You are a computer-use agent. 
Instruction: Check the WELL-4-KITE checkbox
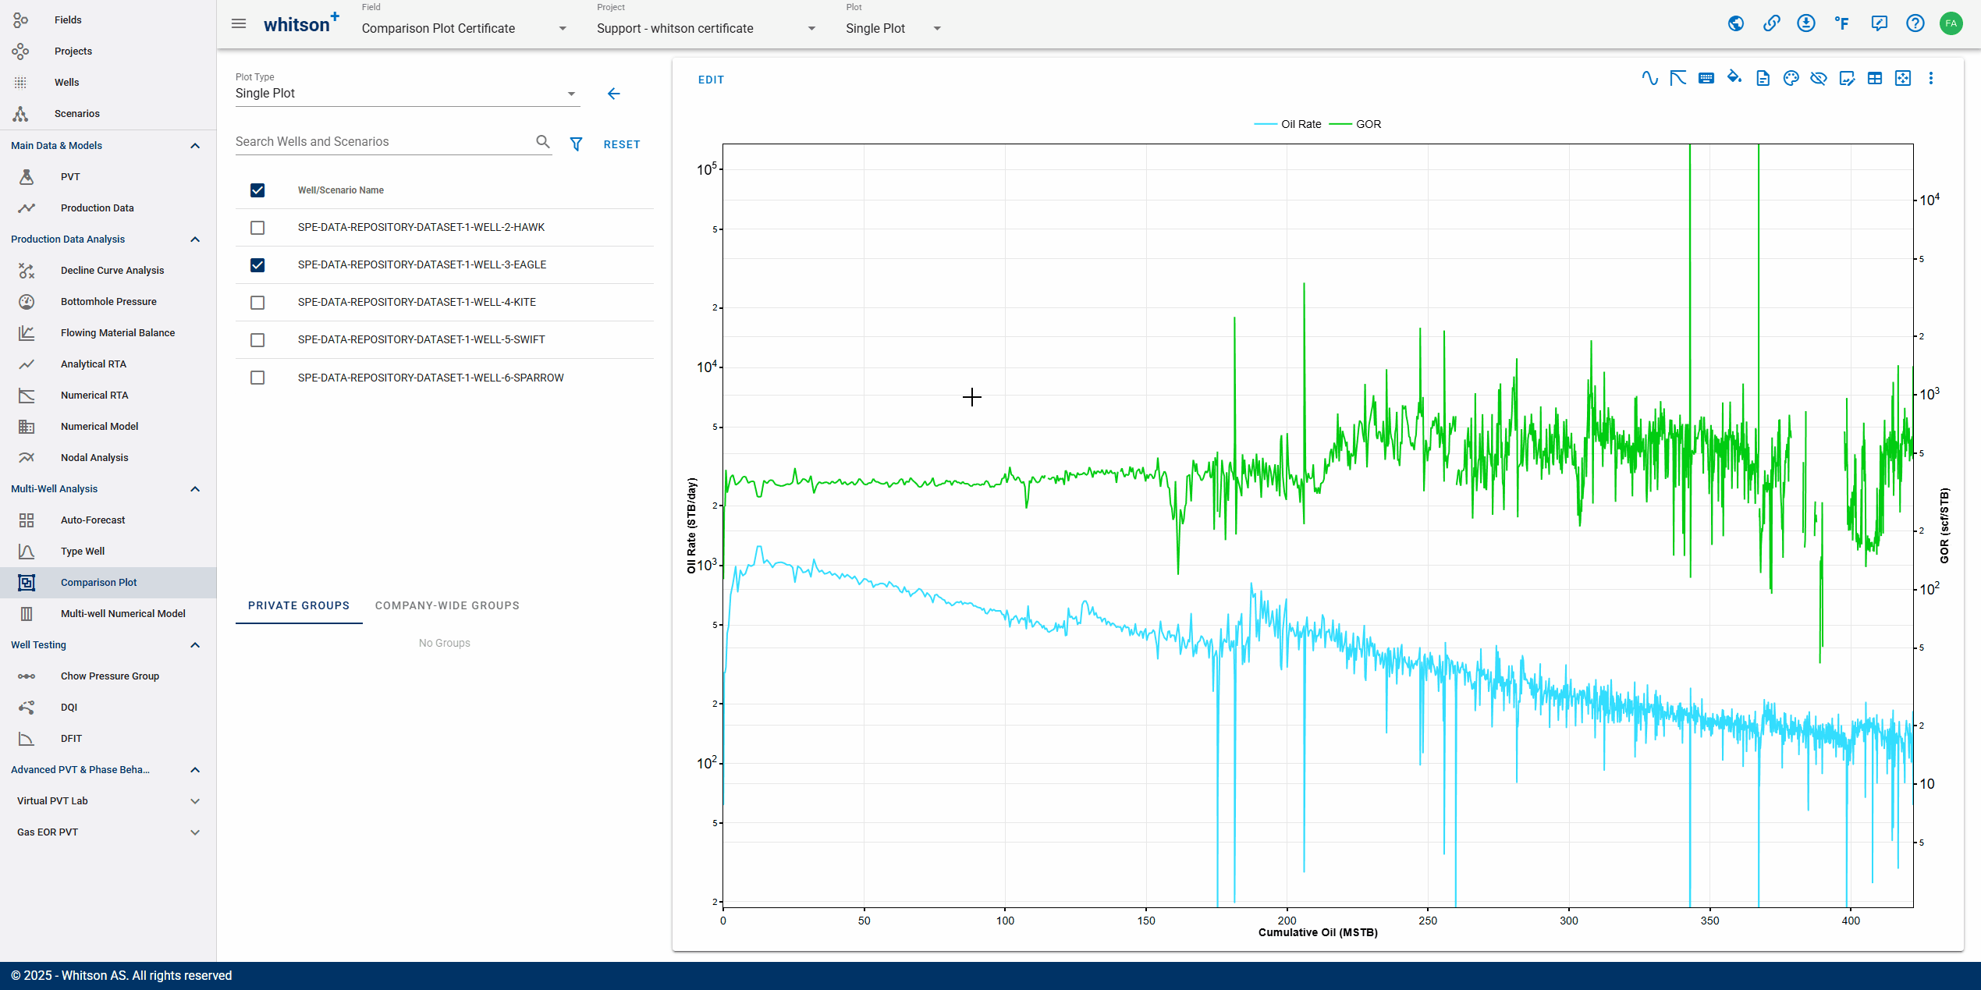(257, 303)
